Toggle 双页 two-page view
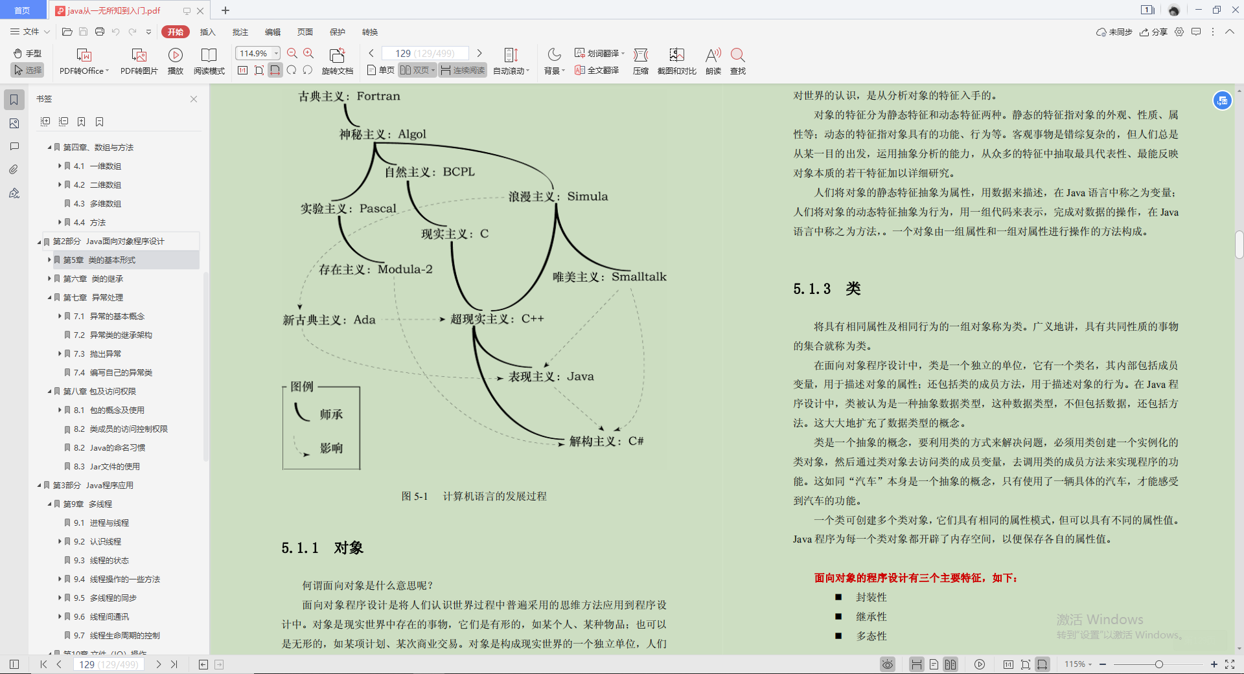1244x674 pixels. coord(417,70)
